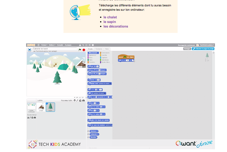This screenshot has height=152, width=227.
Task: Choose a new backdrop from the library
Action: pyautogui.click(x=28, y=118)
